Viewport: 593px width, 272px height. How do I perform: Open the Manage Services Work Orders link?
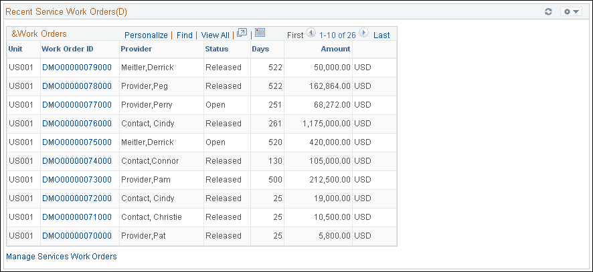point(62,257)
